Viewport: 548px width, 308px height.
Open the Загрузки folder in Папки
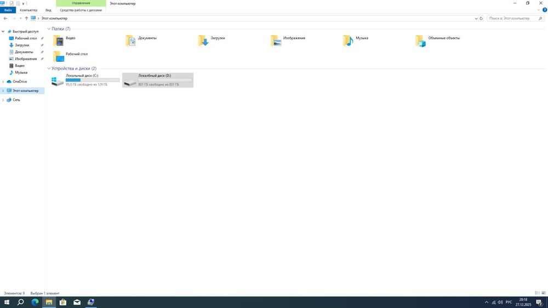(x=212, y=40)
